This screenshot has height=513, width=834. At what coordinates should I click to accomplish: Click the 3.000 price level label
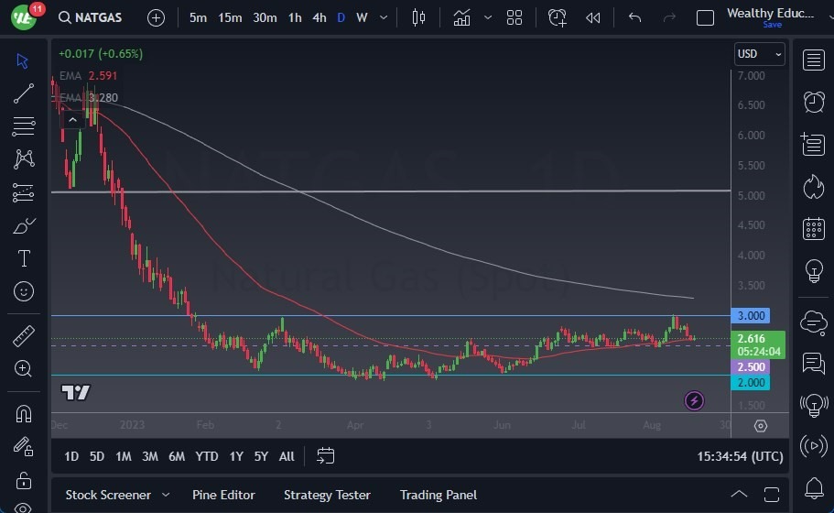click(751, 315)
